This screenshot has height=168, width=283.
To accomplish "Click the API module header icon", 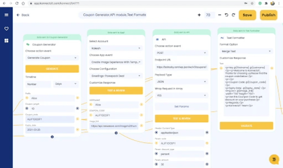I will [x=157, y=39].
